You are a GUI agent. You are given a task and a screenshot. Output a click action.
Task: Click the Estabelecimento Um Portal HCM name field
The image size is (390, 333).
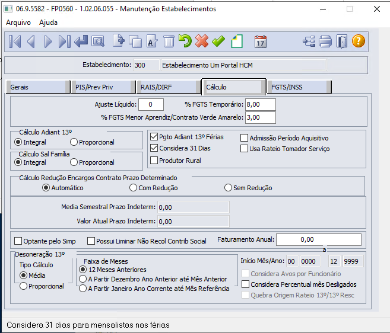[244, 65]
